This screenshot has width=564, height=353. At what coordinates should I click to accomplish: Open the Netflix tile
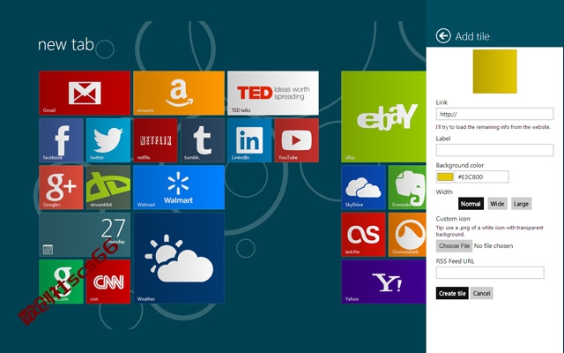[155, 140]
